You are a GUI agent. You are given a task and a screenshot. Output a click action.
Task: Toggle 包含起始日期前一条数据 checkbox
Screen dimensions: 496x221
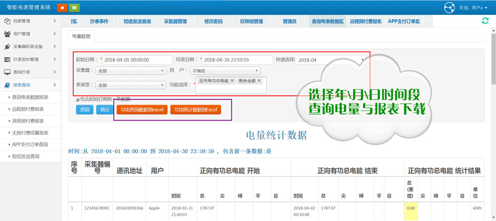point(78,99)
